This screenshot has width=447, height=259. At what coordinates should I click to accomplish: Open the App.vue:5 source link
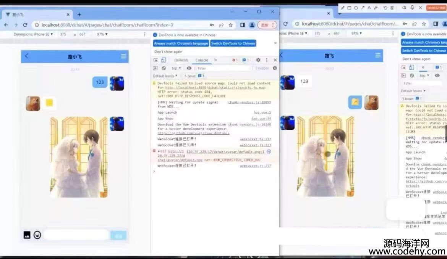(262, 113)
